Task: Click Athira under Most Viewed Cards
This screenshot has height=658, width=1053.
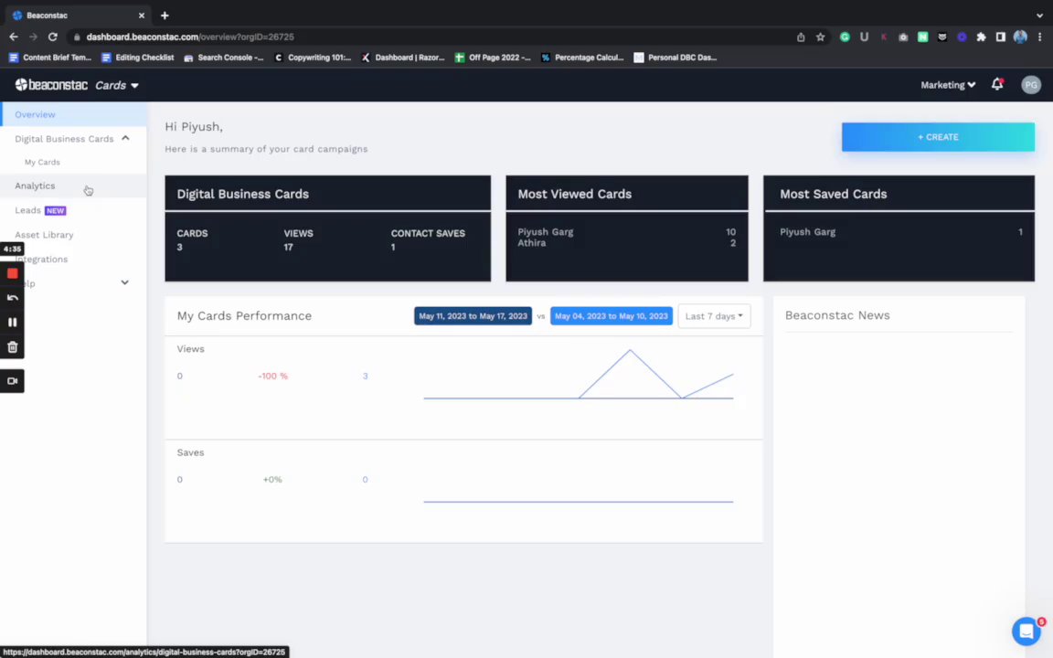Action: coord(532,243)
